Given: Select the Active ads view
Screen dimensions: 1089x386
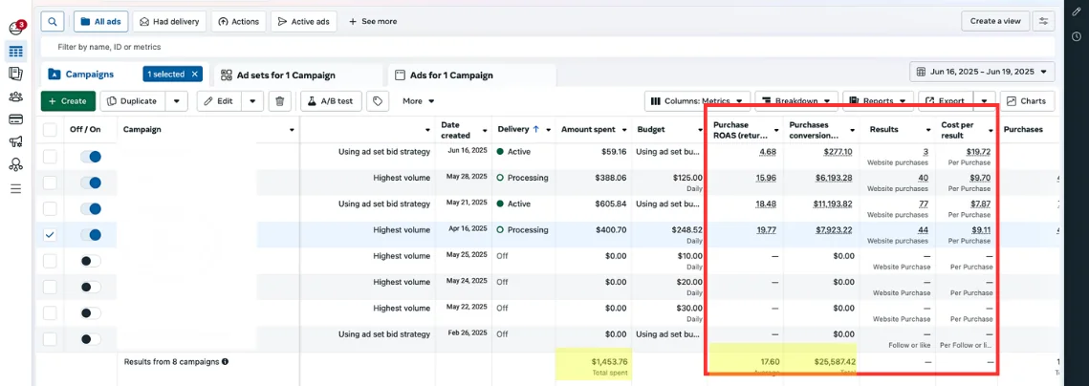Looking at the screenshot, I should tap(304, 22).
